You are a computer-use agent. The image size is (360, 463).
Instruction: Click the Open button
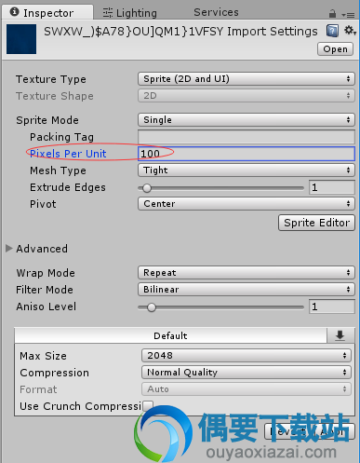point(335,49)
